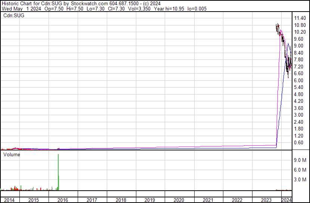310x203 pixels.
Task: Pick the 2020 year label
Action: click(179, 200)
